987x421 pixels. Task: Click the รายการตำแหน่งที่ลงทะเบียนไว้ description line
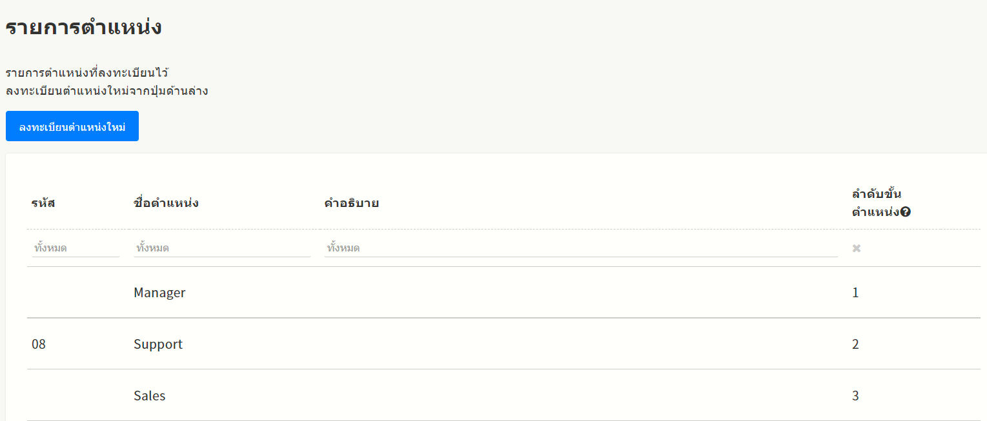pos(87,73)
